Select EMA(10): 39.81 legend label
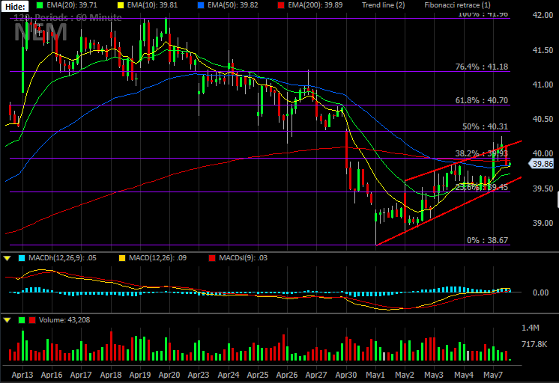559x383 pixels. (152, 5)
